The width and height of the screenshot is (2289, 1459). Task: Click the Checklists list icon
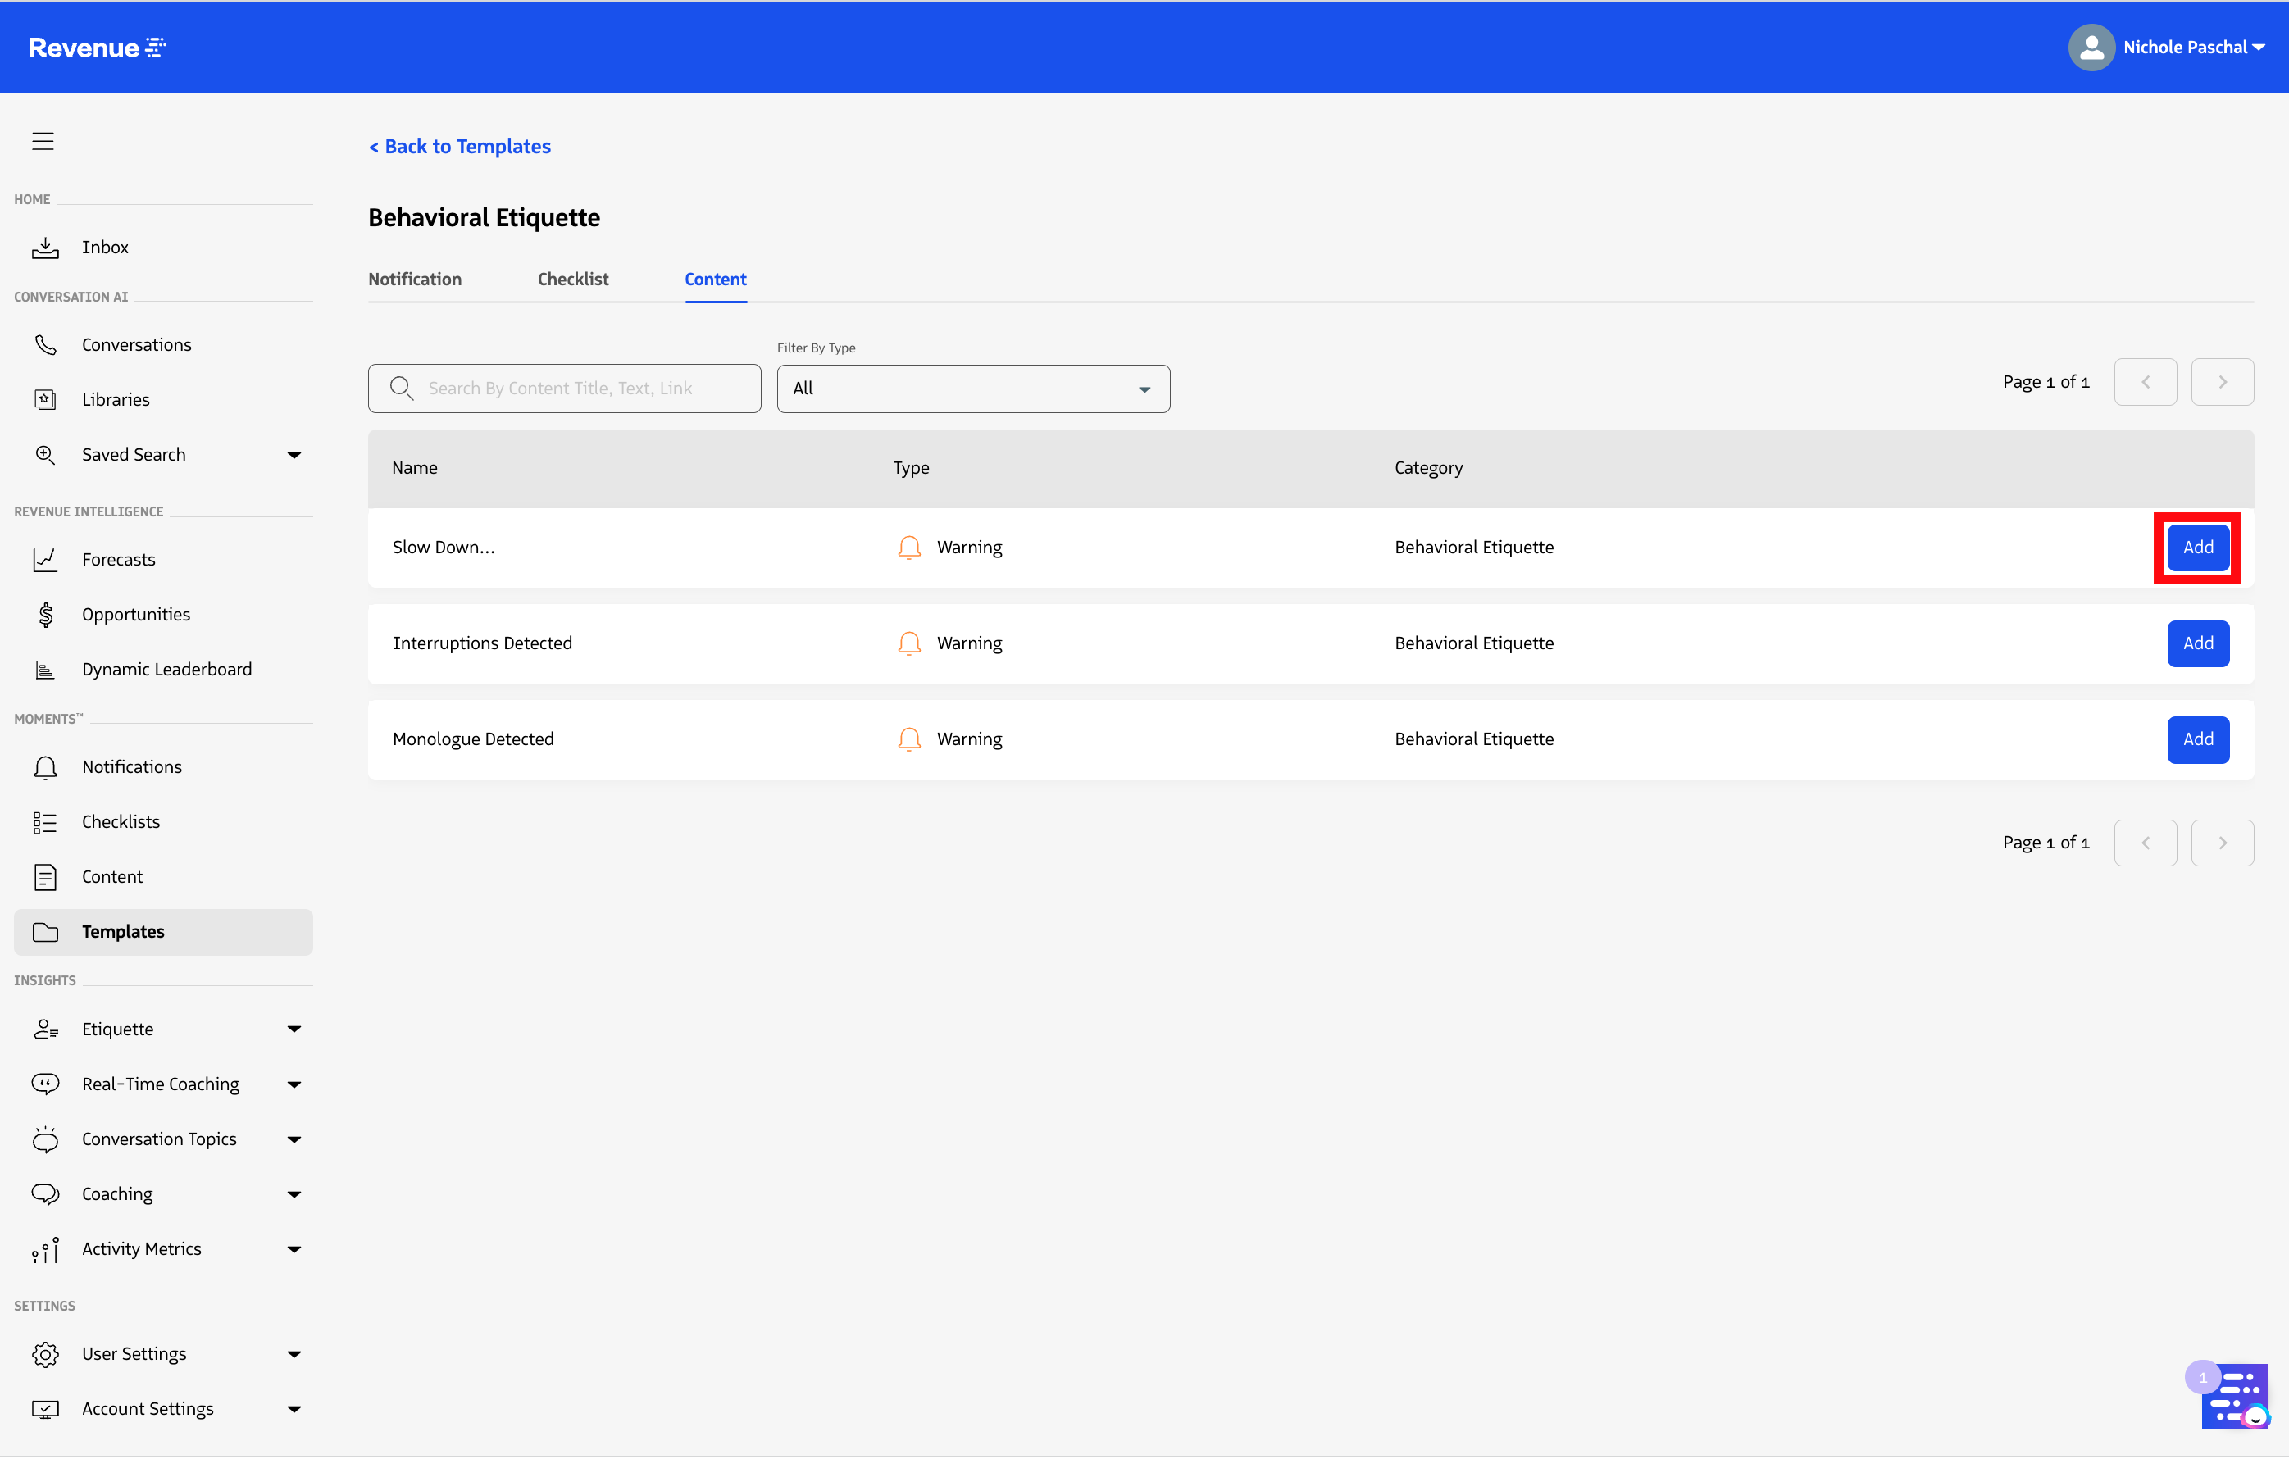pyautogui.click(x=46, y=822)
